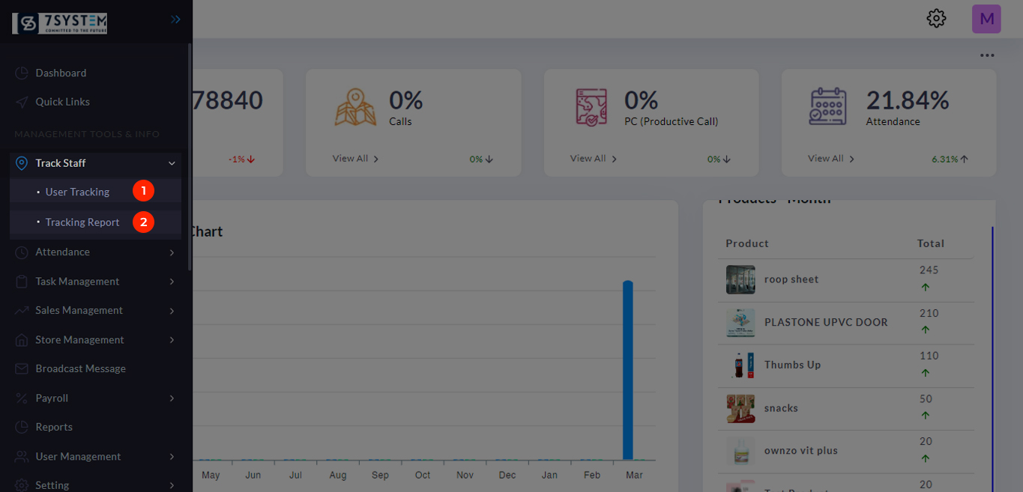1023x492 pixels.
Task: Click the 7System logo
Action: [60, 23]
